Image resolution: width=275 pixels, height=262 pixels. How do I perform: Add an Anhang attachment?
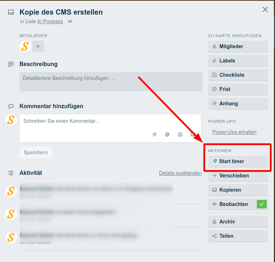[x=238, y=104]
